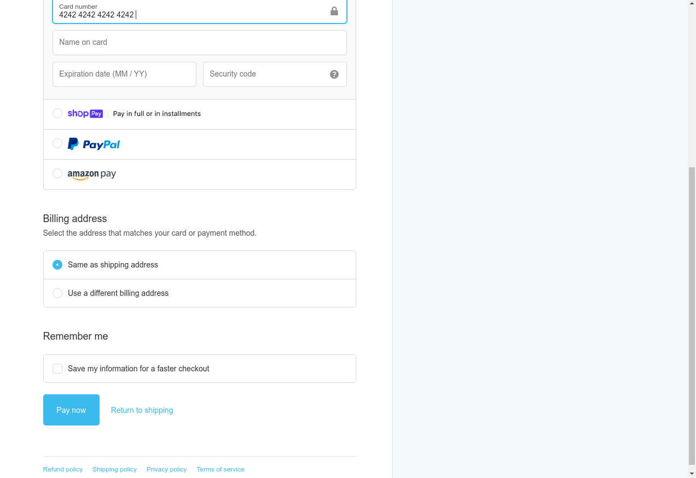Click the lock icon in card number field

click(x=334, y=11)
